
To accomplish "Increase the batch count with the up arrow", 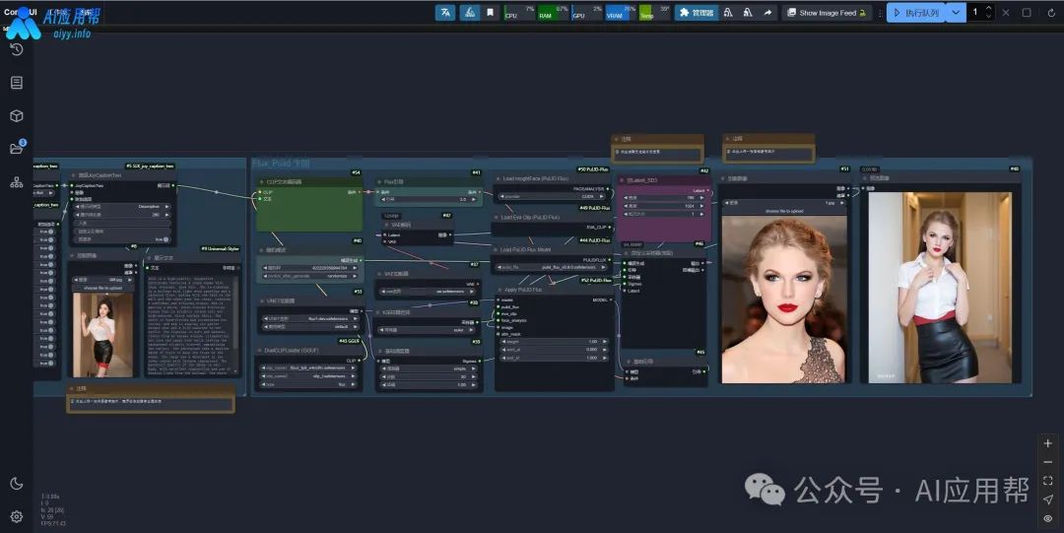I will tap(989, 8).
